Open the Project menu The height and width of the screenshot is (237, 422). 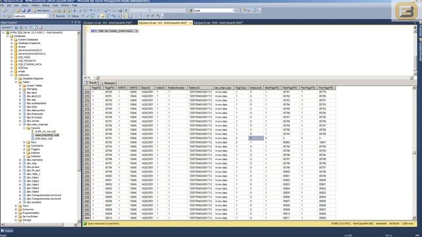pyautogui.click(x=35, y=5)
